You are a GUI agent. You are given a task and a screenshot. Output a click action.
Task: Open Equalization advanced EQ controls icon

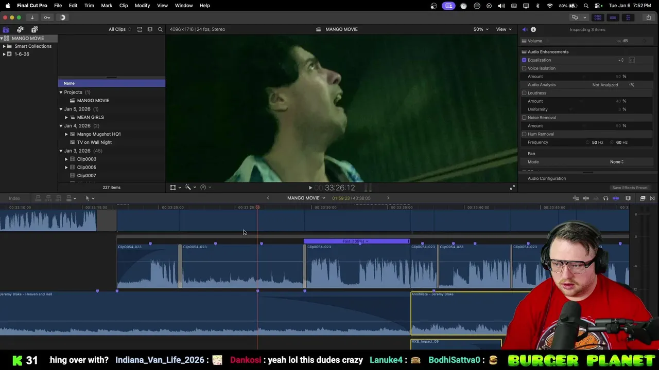[x=632, y=60]
